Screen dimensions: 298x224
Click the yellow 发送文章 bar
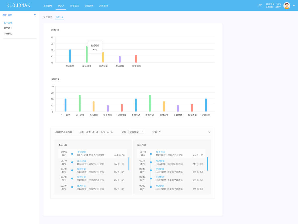pyautogui.click(x=103, y=57)
